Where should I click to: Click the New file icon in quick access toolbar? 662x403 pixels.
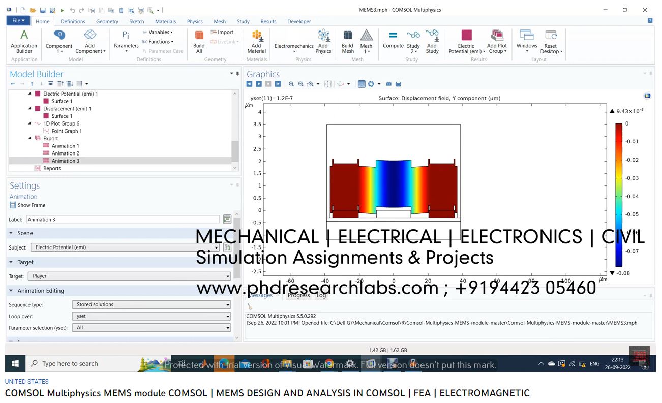23,10
